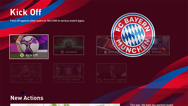Screen dimensions: 188x106
Task: Open the myClub mode tile
Action: tap(26, 73)
